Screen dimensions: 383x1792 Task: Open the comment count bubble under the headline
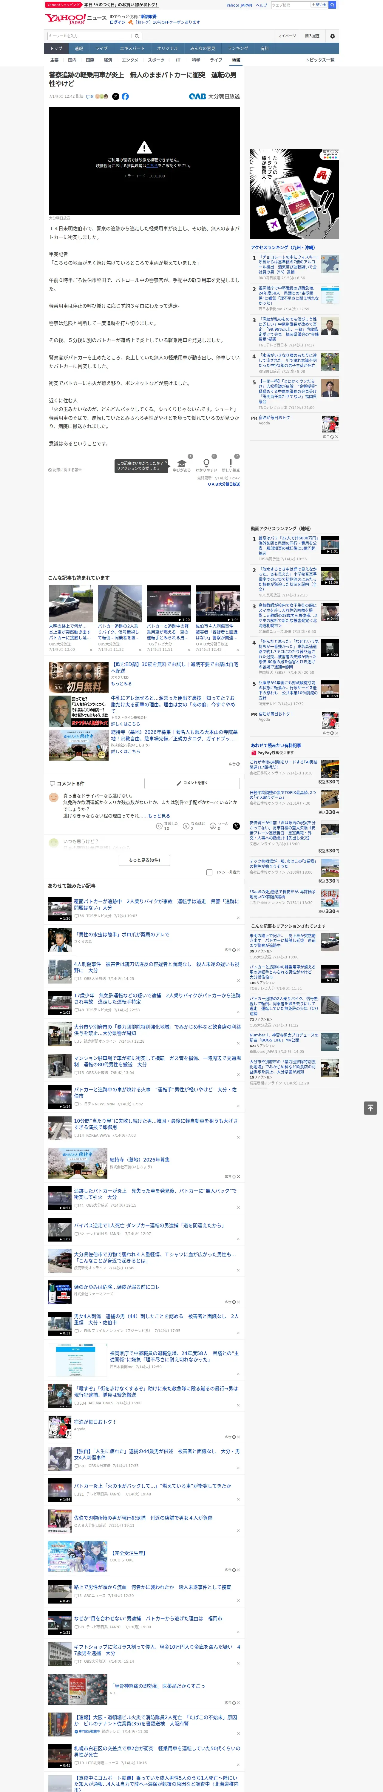pos(90,97)
